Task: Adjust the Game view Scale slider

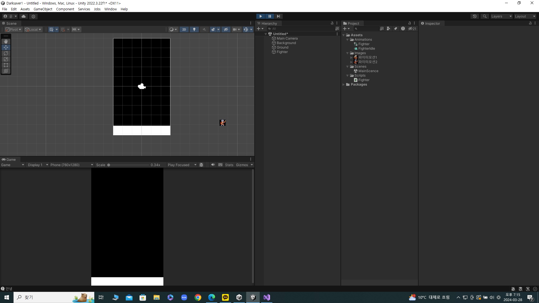Action: pyautogui.click(x=129, y=165)
